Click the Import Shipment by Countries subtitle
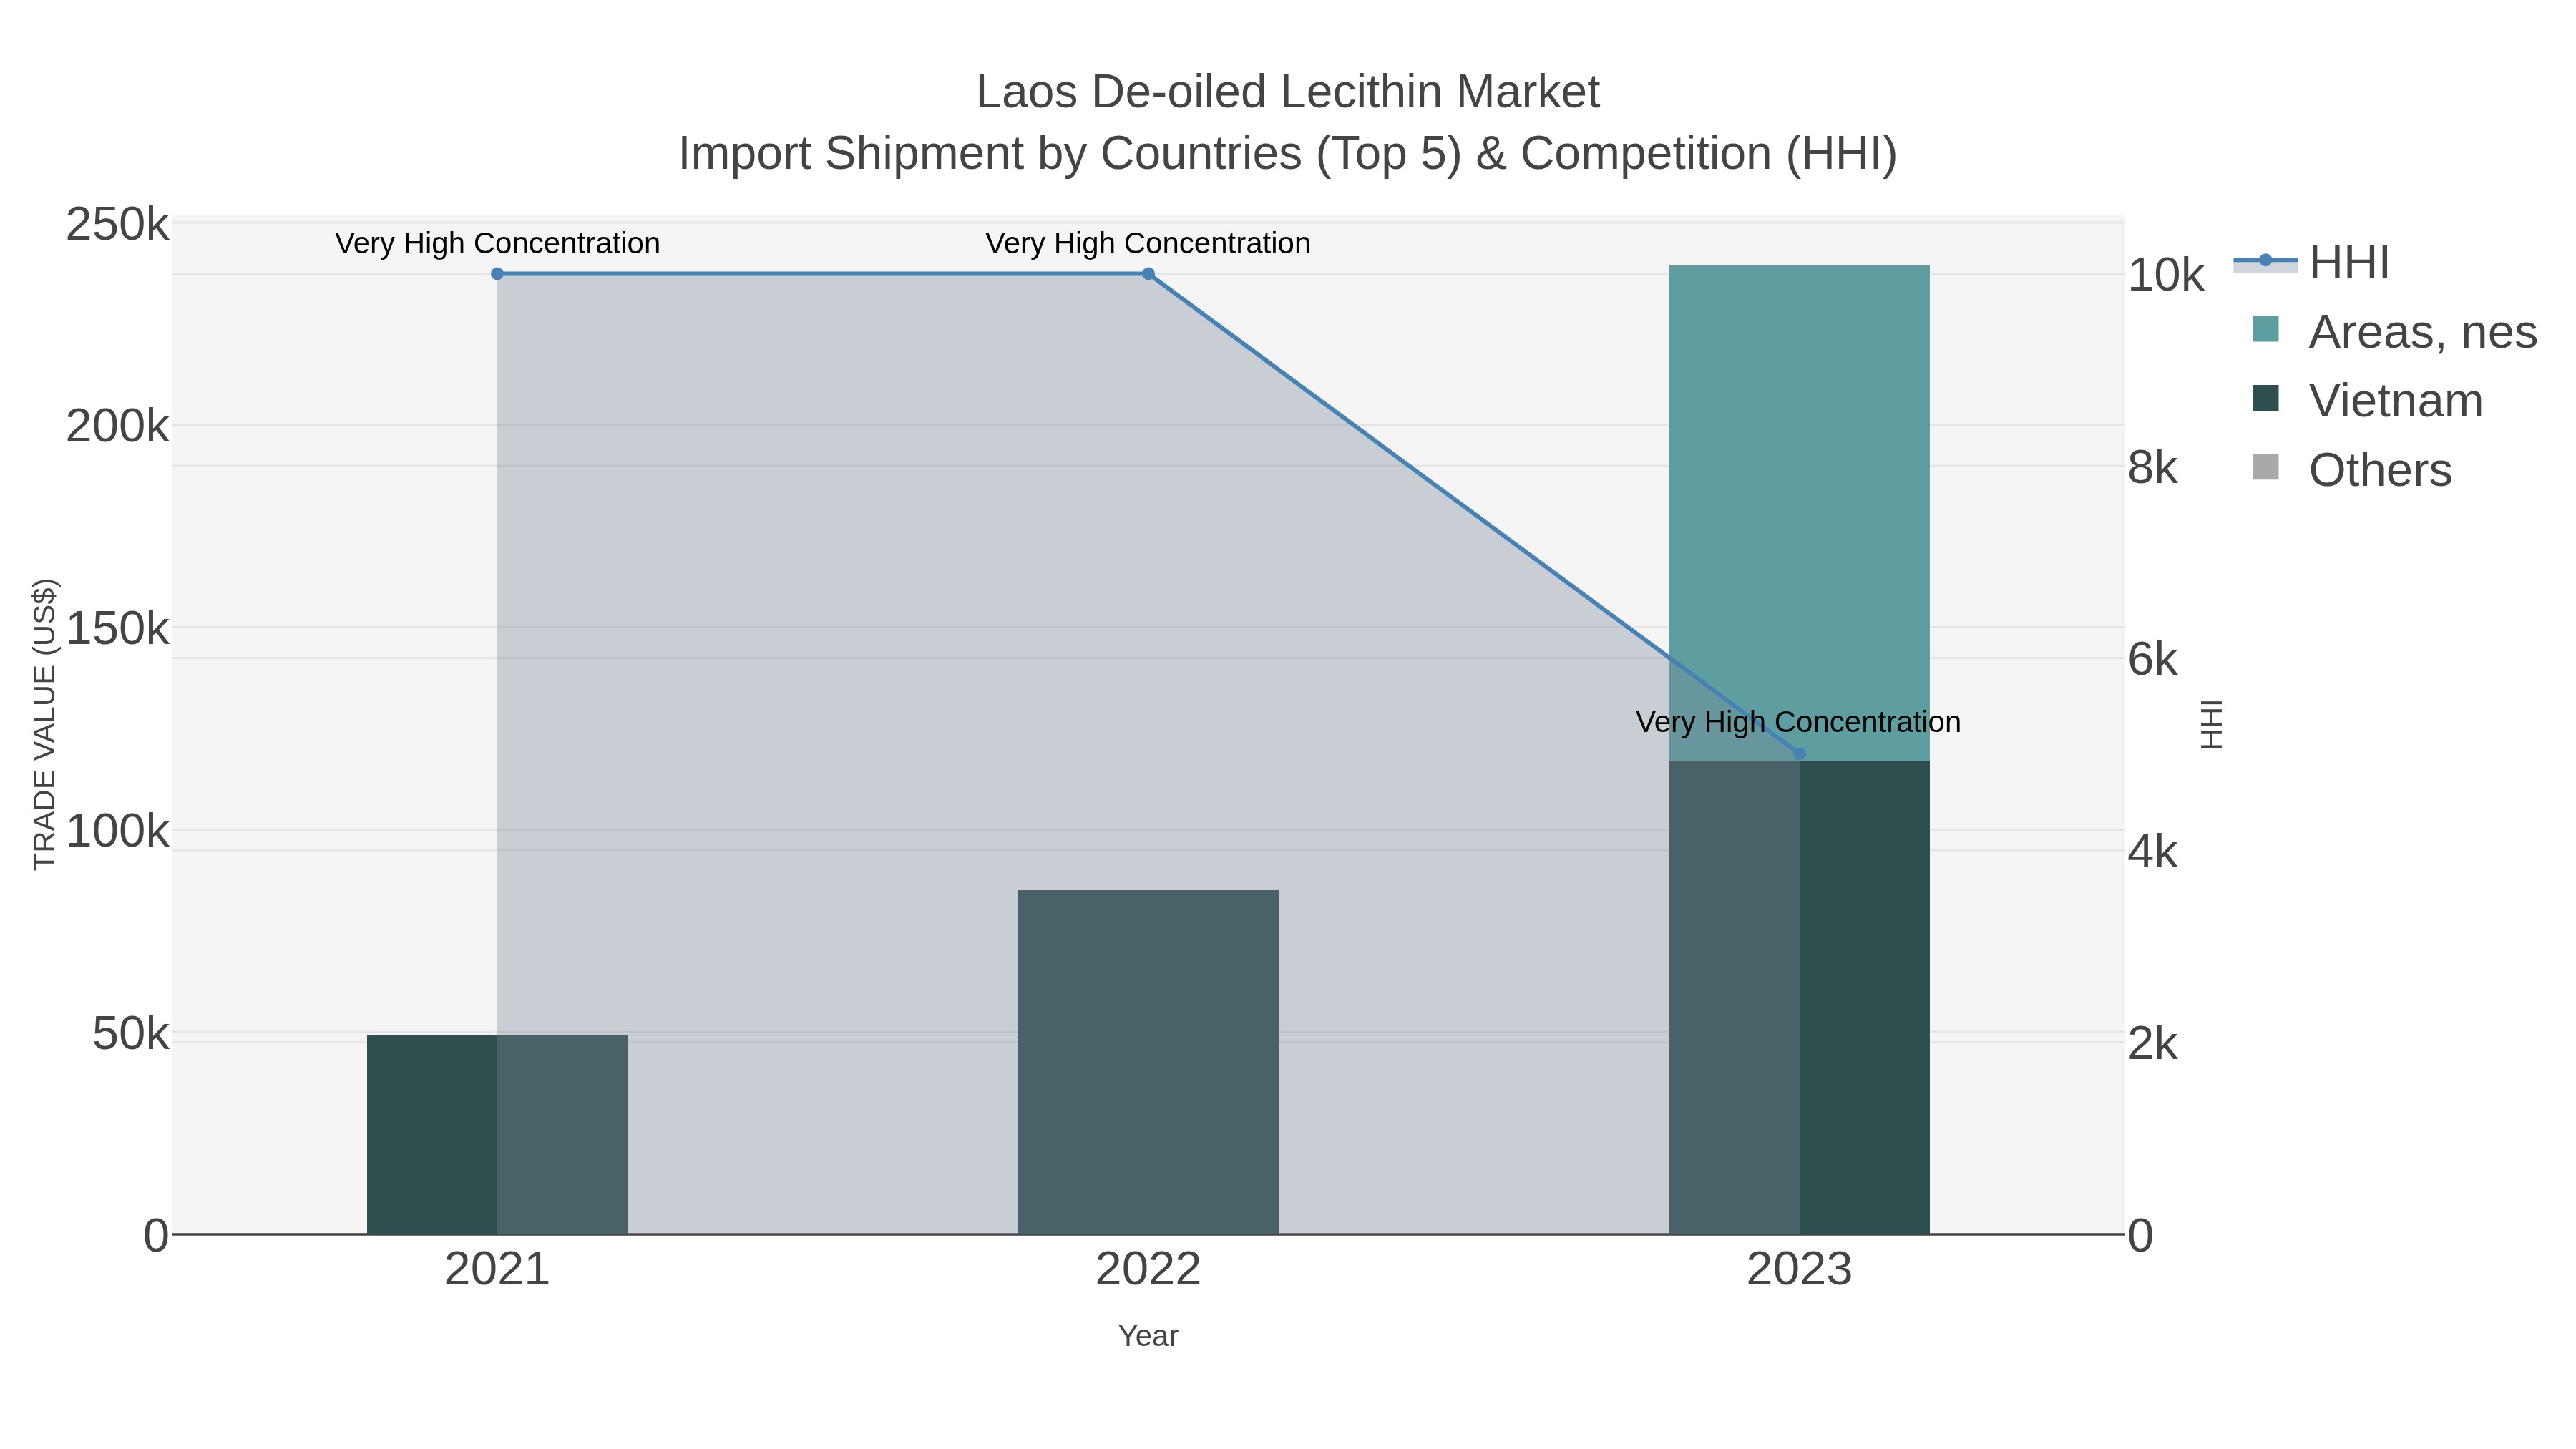The height and width of the screenshot is (1449, 2576). [1288, 154]
